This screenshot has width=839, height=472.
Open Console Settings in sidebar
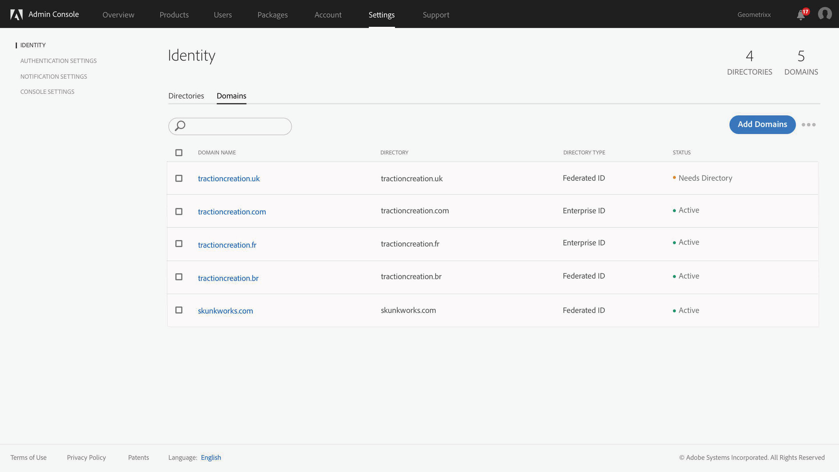tap(47, 92)
